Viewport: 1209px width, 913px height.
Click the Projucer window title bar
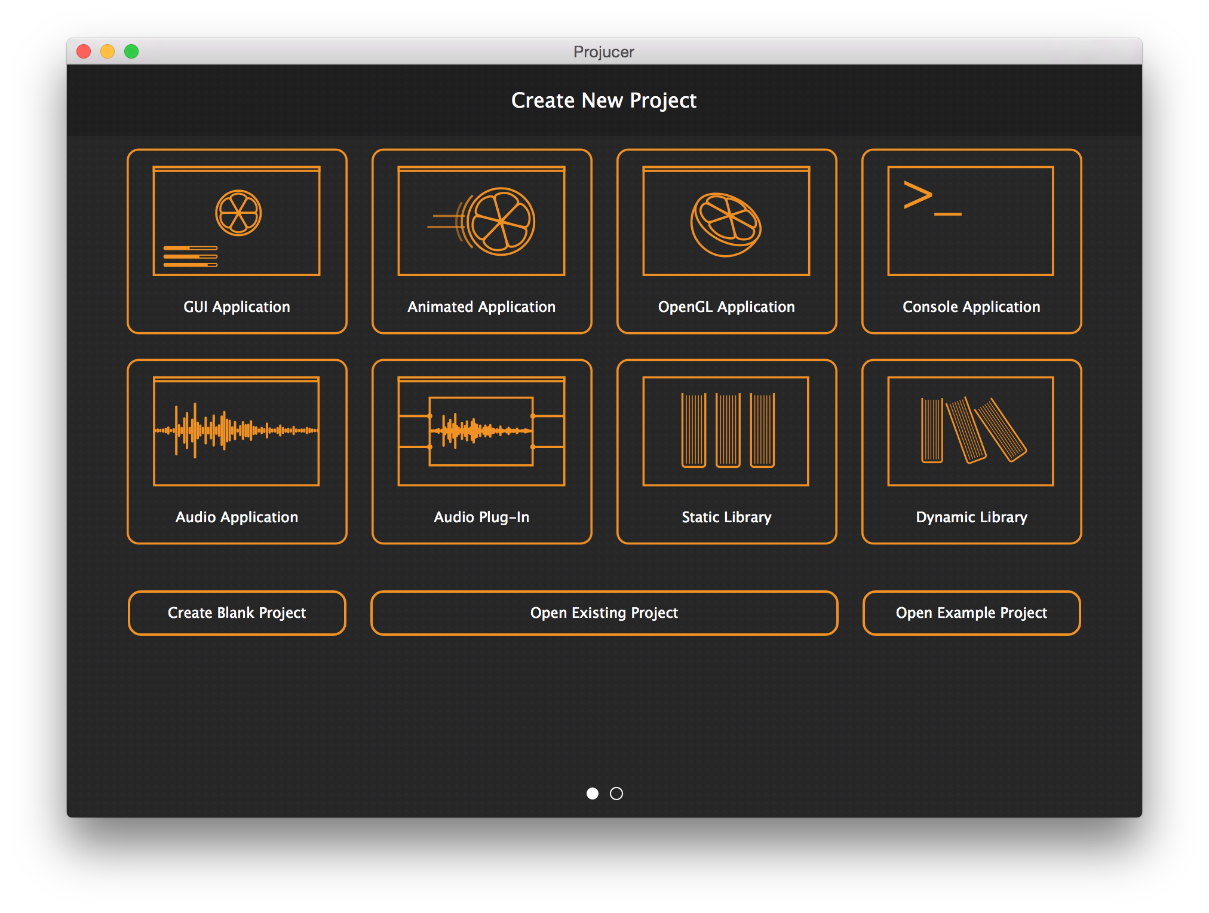click(603, 52)
